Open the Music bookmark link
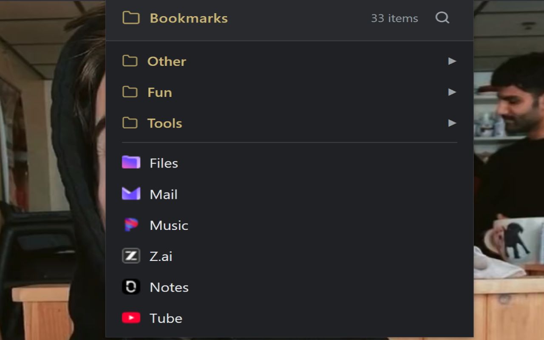Image resolution: width=544 pixels, height=340 pixels. pos(169,225)
